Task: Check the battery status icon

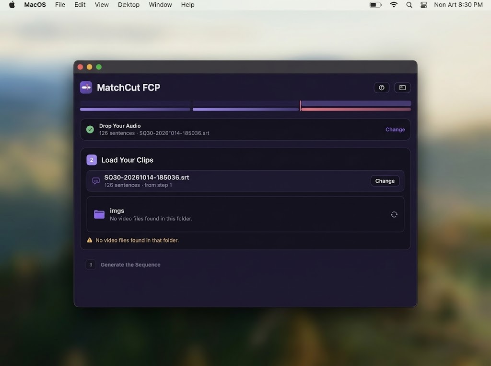Action: pyautogui.click(x=375, y=5)
